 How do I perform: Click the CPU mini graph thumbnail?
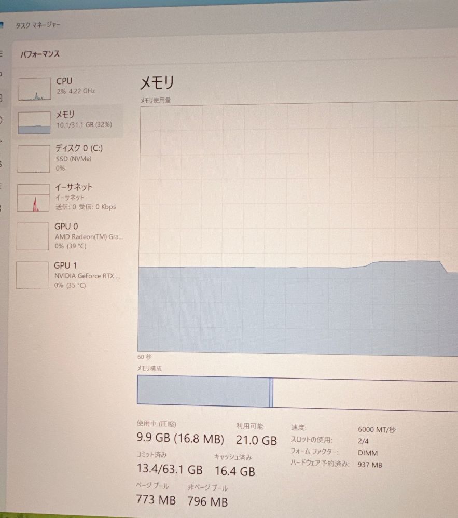click(35, 89)
